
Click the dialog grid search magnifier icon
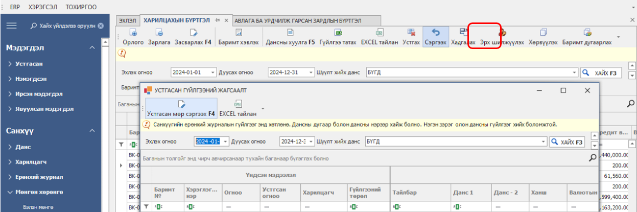[x=593, y=158]
